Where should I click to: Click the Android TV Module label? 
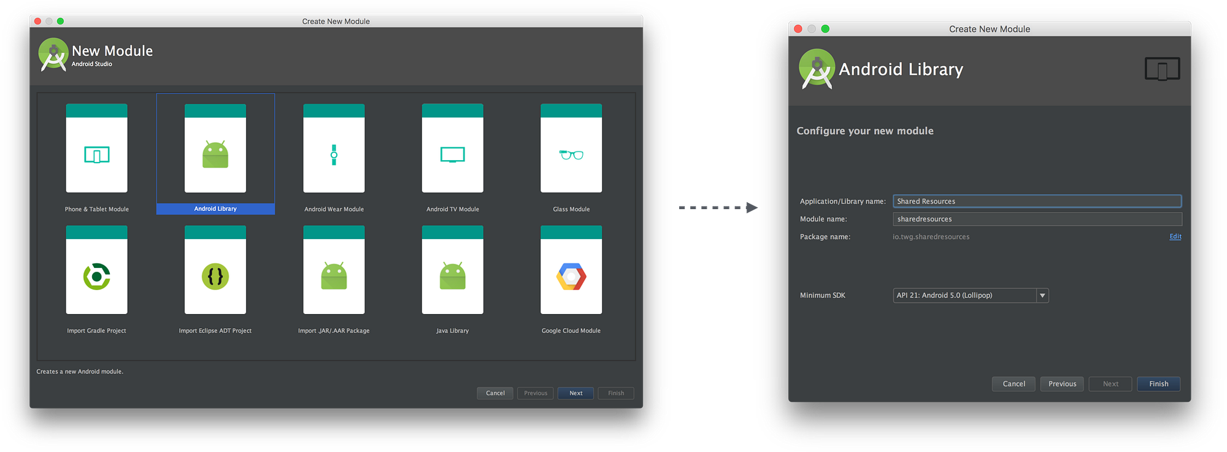tap(453, 209)
